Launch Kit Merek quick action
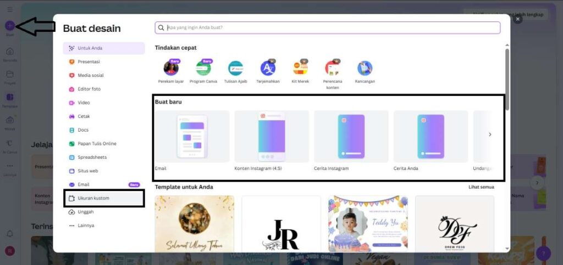This screenshot has width=563, height=265. [x=300, y=68]
